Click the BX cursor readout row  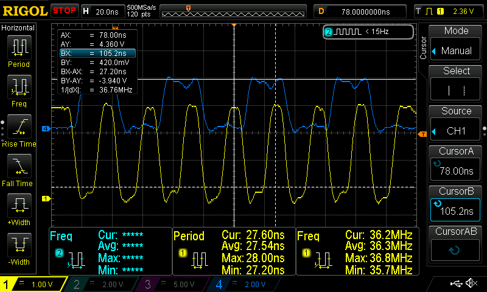(97, 54)
